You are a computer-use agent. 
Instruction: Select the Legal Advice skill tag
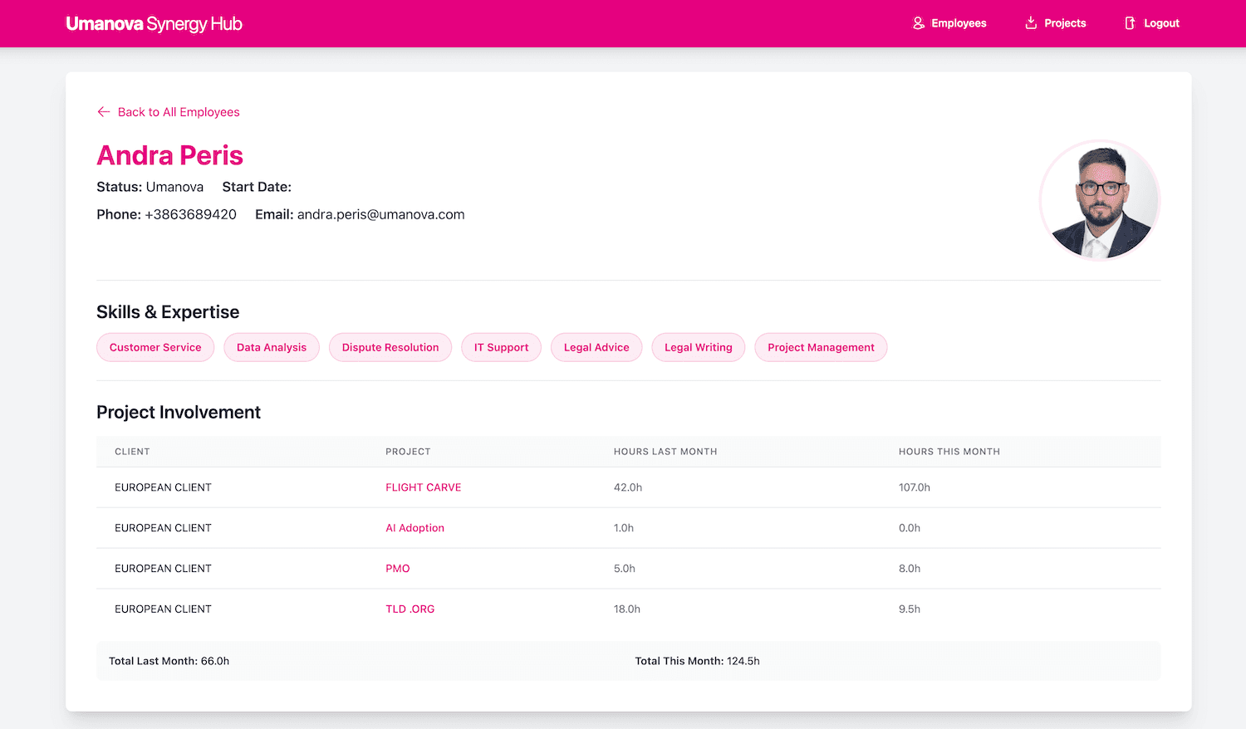coord(596,347)
